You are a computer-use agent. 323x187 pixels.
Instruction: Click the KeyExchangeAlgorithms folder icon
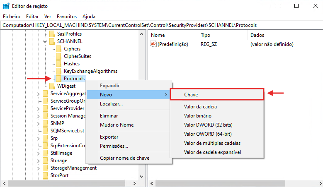58,71
